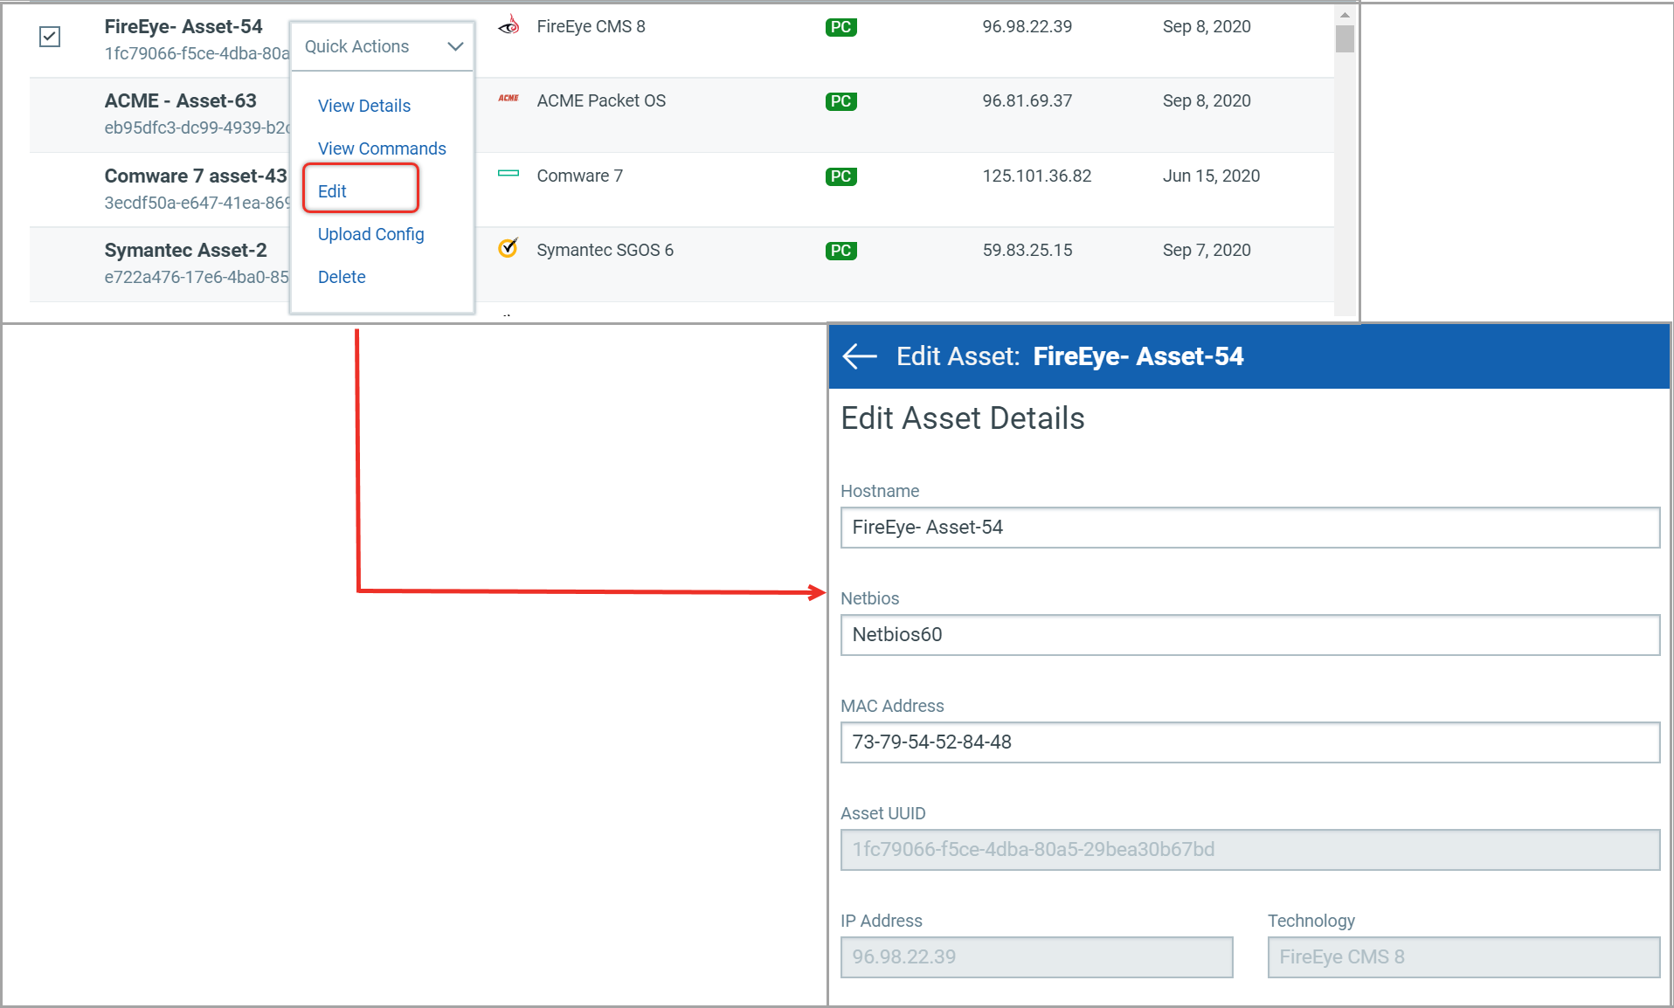Screen dimensions: 1674x1008
Task: Click into the Netbios field
Action: [x=1249, y=635]
